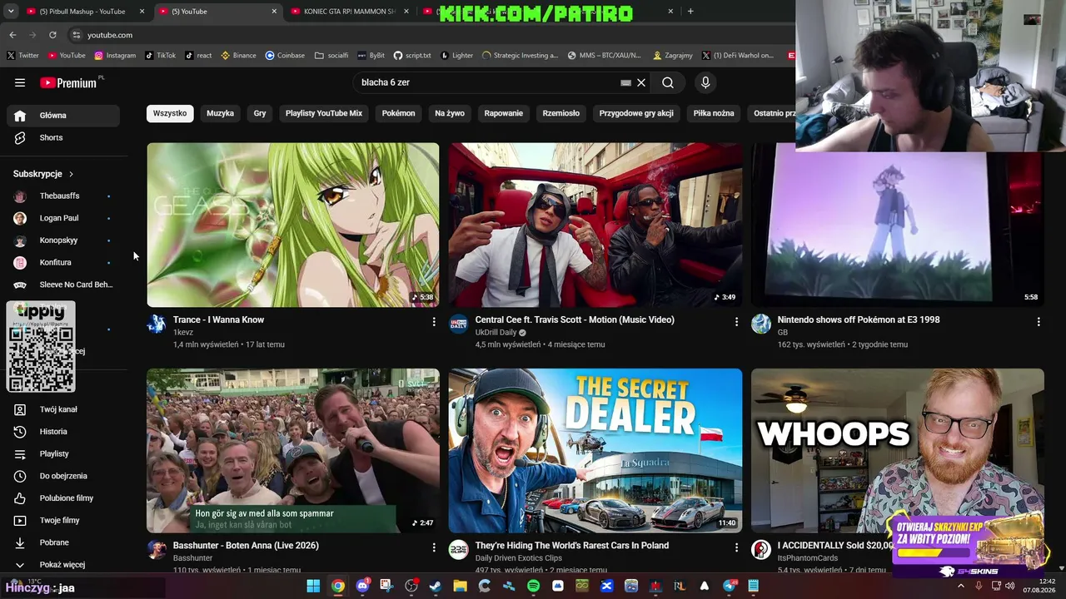1066x599 pixels.
Task: Switch to KONIEC GTA RP browser tab
Action: pos(348,12)
